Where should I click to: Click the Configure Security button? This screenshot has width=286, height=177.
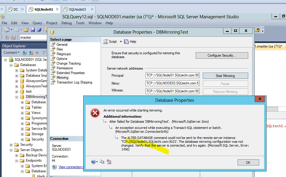click(x=222, y=55)
